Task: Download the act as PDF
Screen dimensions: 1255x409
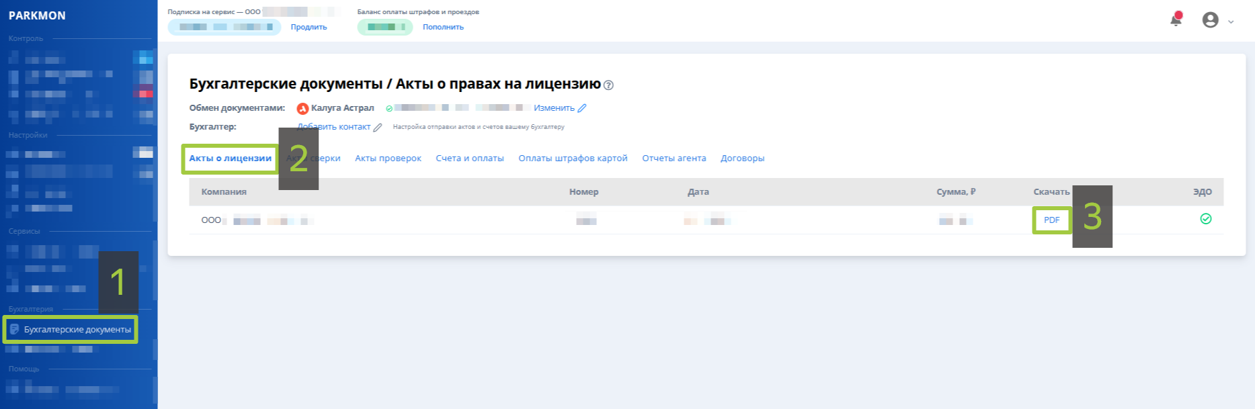Action: pyautogui.click(x=1051, y=220)
